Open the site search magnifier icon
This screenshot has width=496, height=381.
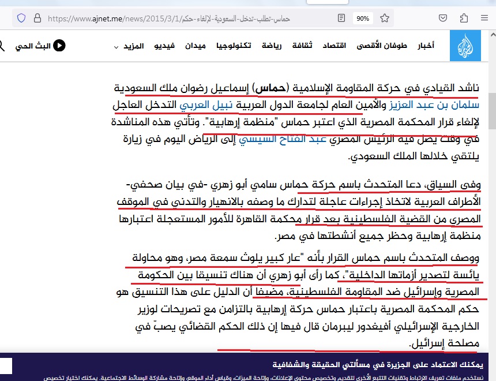(2, 46)
